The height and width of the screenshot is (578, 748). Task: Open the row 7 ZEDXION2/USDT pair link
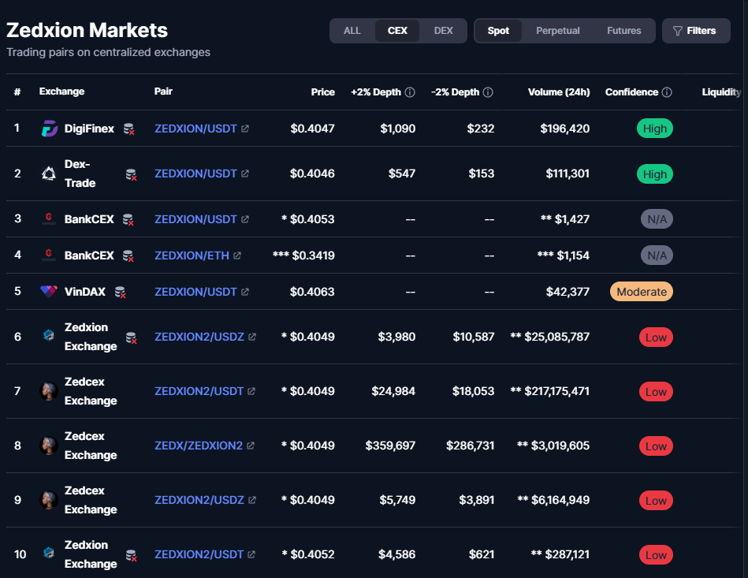point(199,391)
